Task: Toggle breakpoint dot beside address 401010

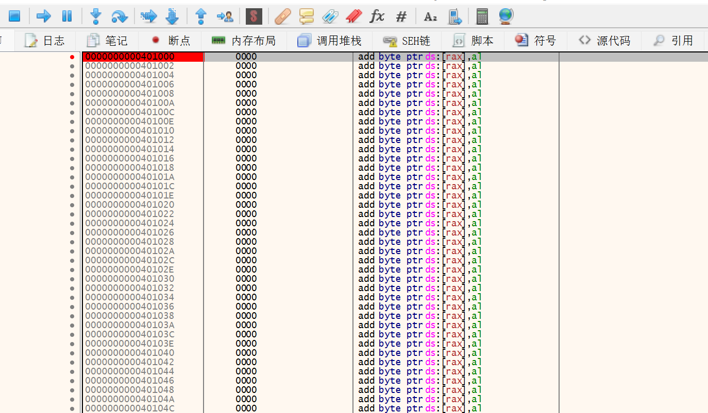Action: (x=72, y=131)
